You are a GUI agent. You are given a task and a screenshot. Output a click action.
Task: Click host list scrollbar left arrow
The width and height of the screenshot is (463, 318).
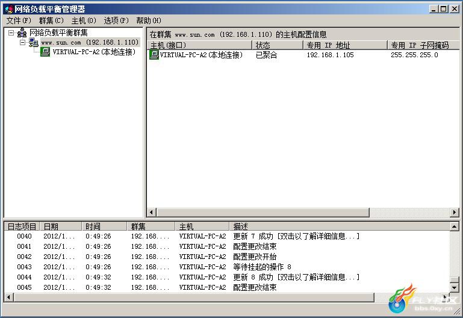[152, 212]
